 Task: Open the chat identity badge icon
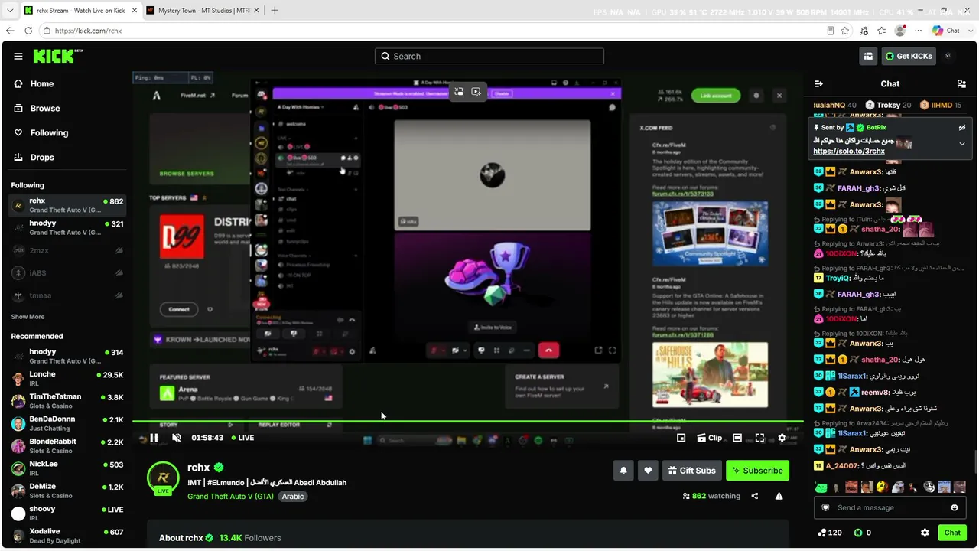tap(825, 507)
